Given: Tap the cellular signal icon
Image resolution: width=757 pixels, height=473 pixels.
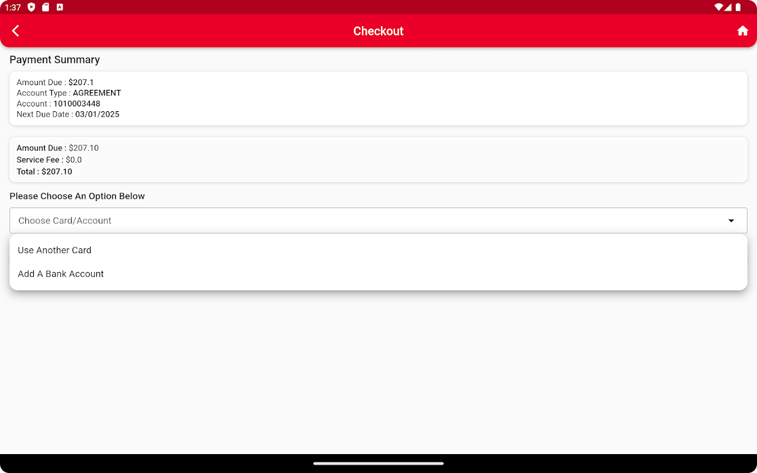Looking at the screenshot, I should click(x=728, y=7).
